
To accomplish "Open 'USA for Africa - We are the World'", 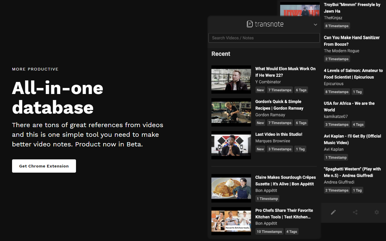I will [349, 107].
